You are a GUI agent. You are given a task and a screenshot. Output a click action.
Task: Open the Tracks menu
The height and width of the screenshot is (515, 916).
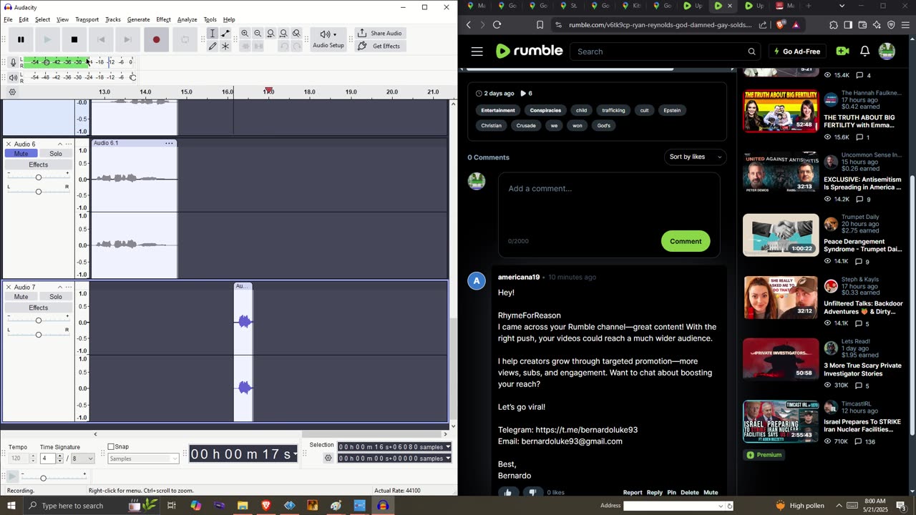pyautogui.click(x=113, y=19)
